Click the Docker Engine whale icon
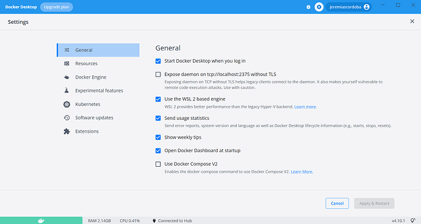 [67, 77]
